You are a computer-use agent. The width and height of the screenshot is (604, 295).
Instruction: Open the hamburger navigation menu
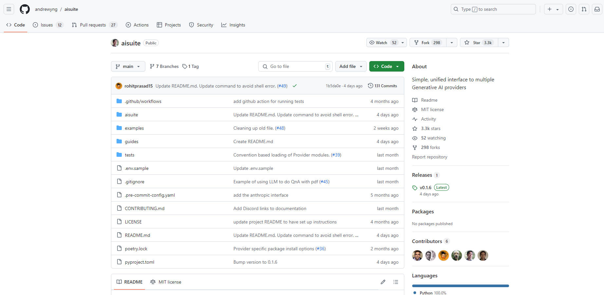coord(9,9)
